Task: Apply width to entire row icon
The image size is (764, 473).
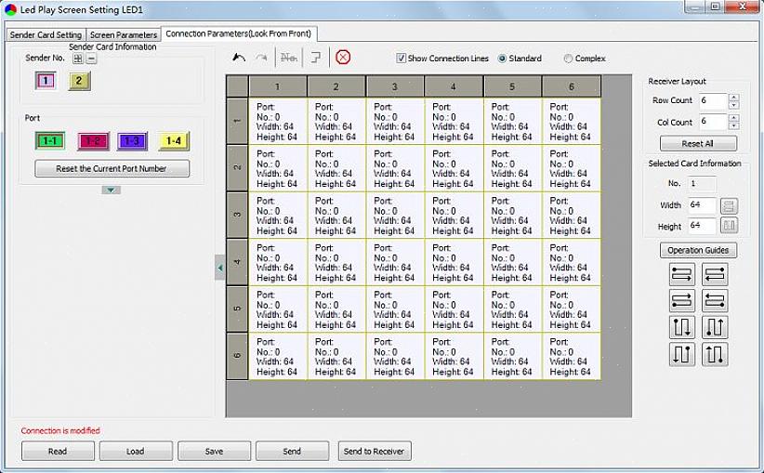Action: click(729, 205)
